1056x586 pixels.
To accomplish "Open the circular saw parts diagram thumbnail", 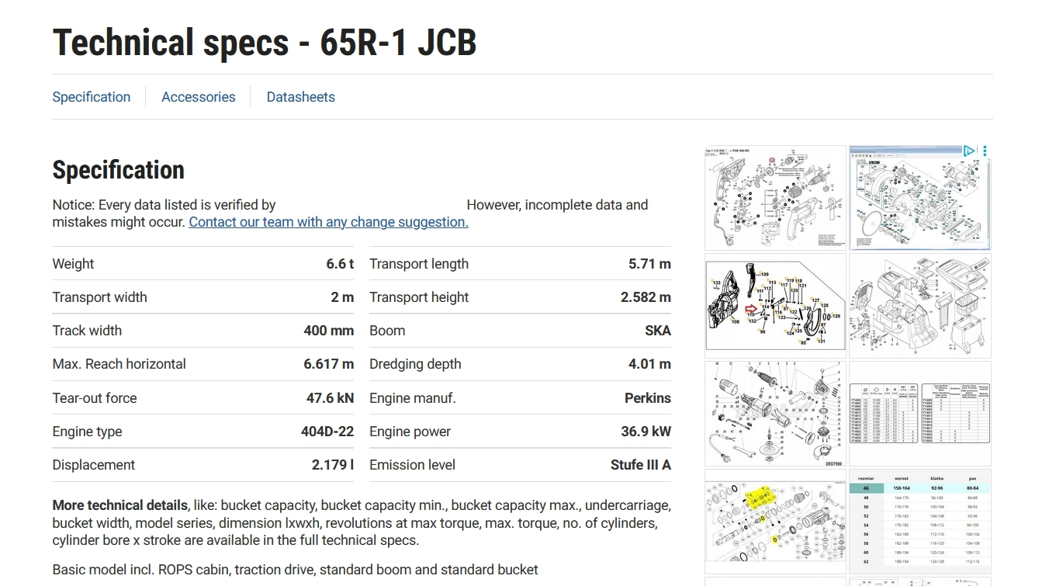I will pos(919,197).
